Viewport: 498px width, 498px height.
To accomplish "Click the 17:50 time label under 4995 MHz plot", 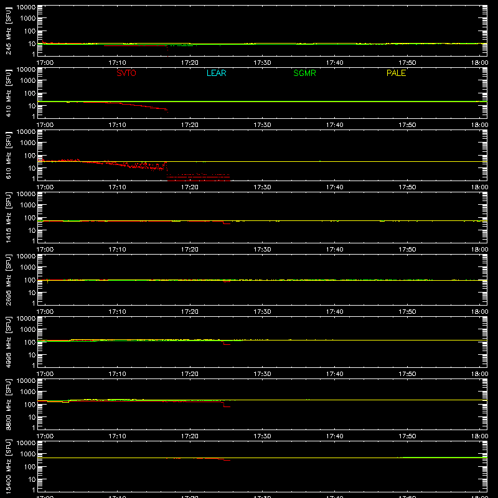I will pos(407,374).
